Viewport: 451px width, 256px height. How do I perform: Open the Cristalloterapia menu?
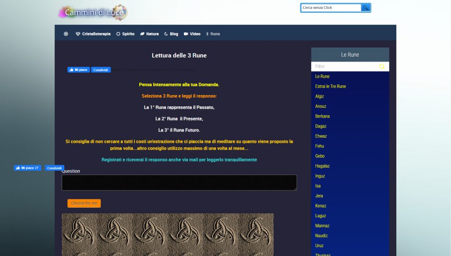click(93, 34)
